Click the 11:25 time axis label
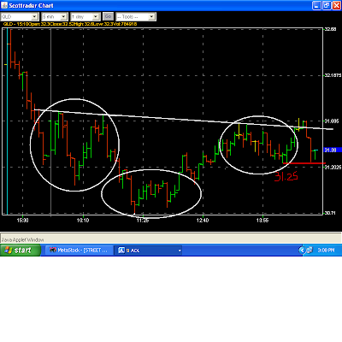The width and height of the screenshot is (342, 342). click(143, 221)
